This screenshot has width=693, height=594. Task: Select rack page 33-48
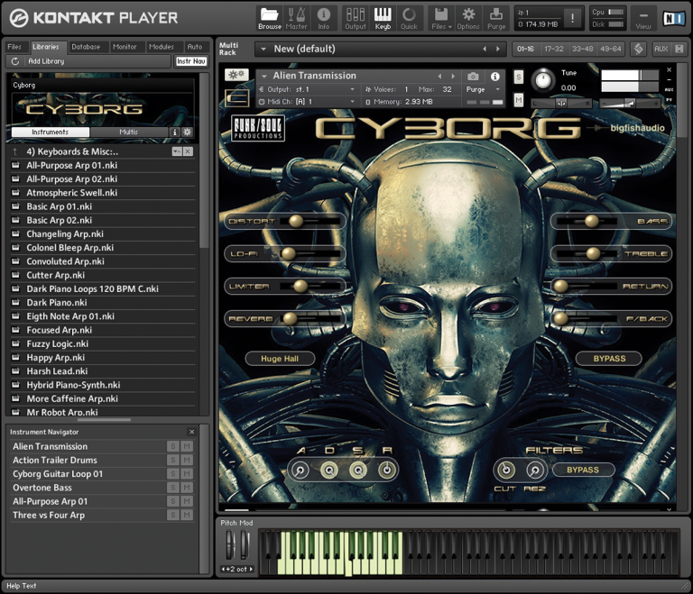pos(582,49)
